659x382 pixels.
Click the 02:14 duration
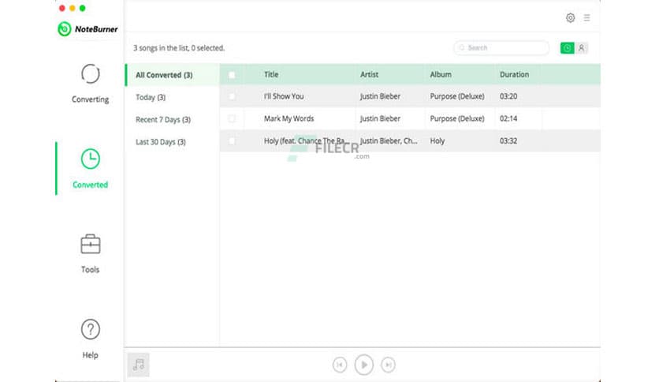(508, 118)
